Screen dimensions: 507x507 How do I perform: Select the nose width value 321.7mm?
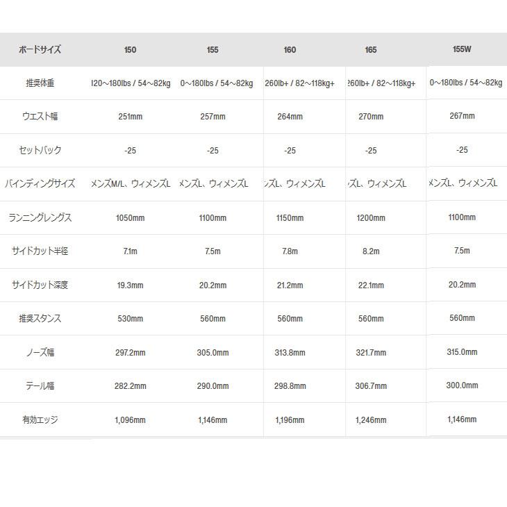[x=371, y=352]
